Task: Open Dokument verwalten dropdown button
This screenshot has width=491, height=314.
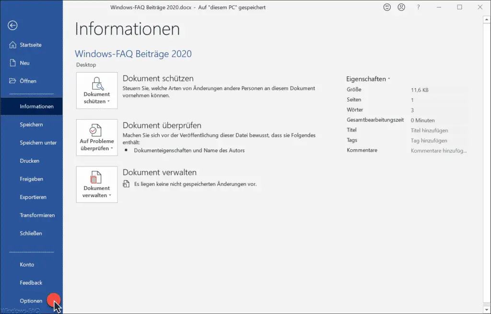Action: coord(97,184)
